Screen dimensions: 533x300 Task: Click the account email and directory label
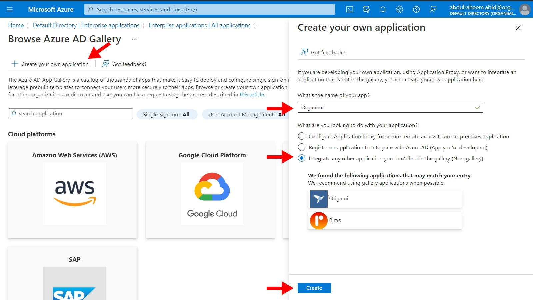(x=483, y=10)
